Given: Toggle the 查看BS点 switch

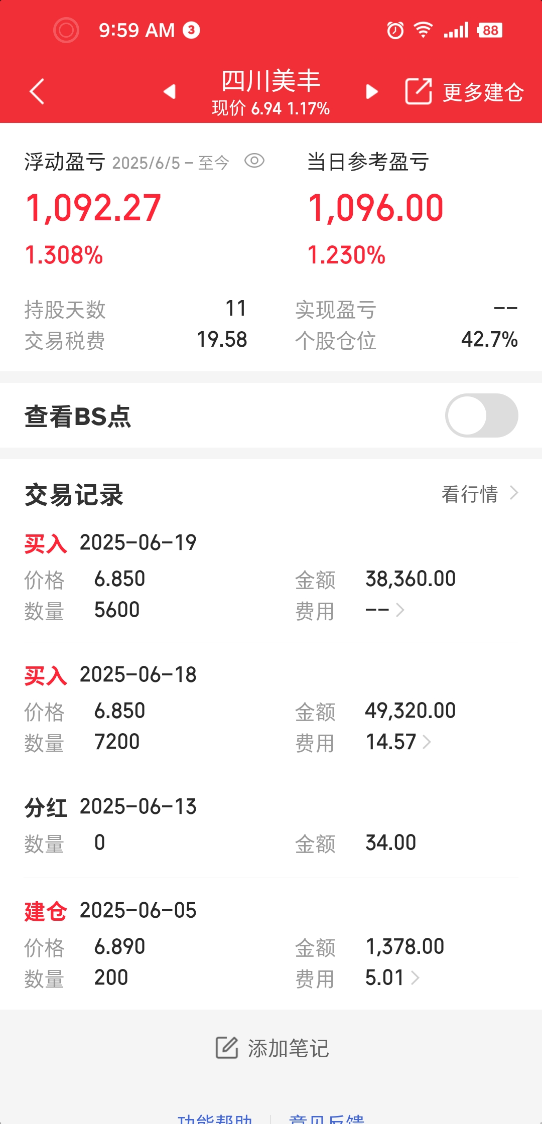Looking at the screenshot, I should (x=482, y=415).
